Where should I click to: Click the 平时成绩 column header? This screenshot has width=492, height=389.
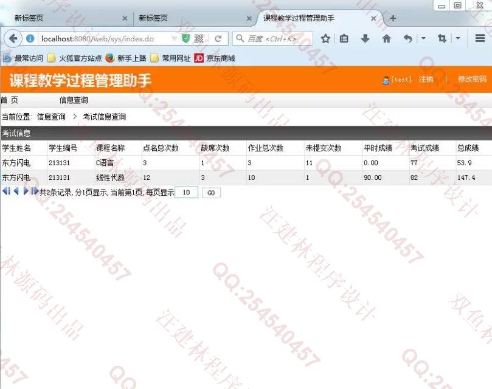click(x=378, y=148)
